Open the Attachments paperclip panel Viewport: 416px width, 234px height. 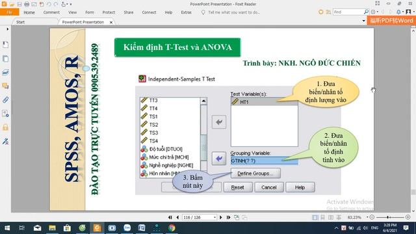click(x=5, y=99)
